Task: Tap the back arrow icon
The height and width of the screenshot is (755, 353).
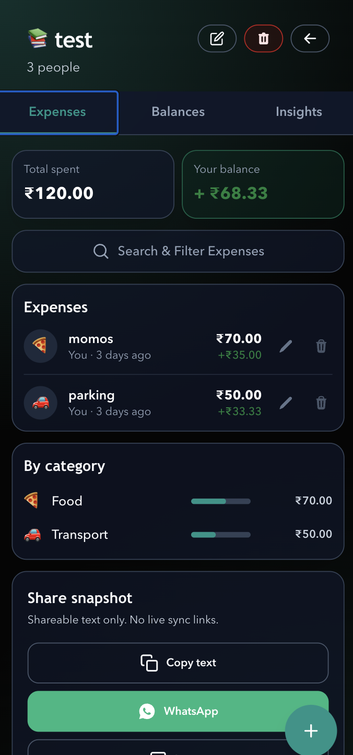Action: pos(310,38)
